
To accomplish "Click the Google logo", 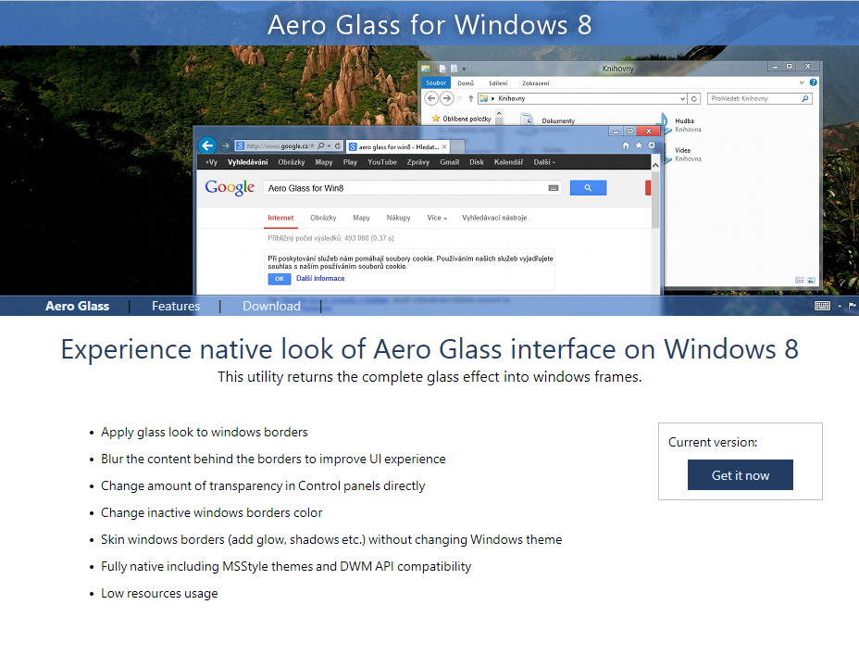I will click(230, 187).
